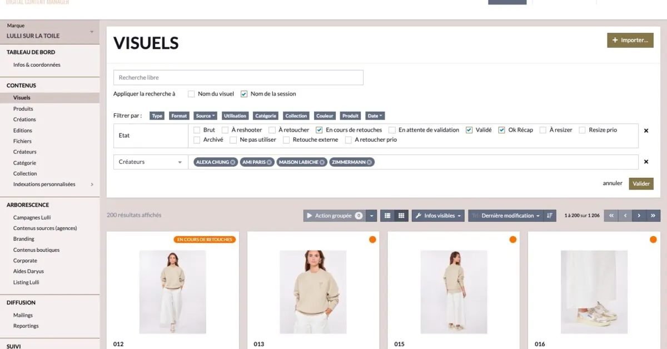The image size is (667, 349).
Task: Check the Archivé state checkbox
Action: point(197,140)
